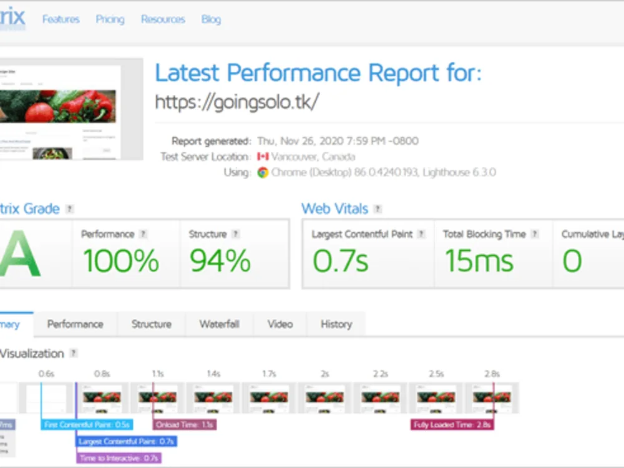Click the 94% structure score
The height and width of the screenshot is (468, 624).
[220, 261]
